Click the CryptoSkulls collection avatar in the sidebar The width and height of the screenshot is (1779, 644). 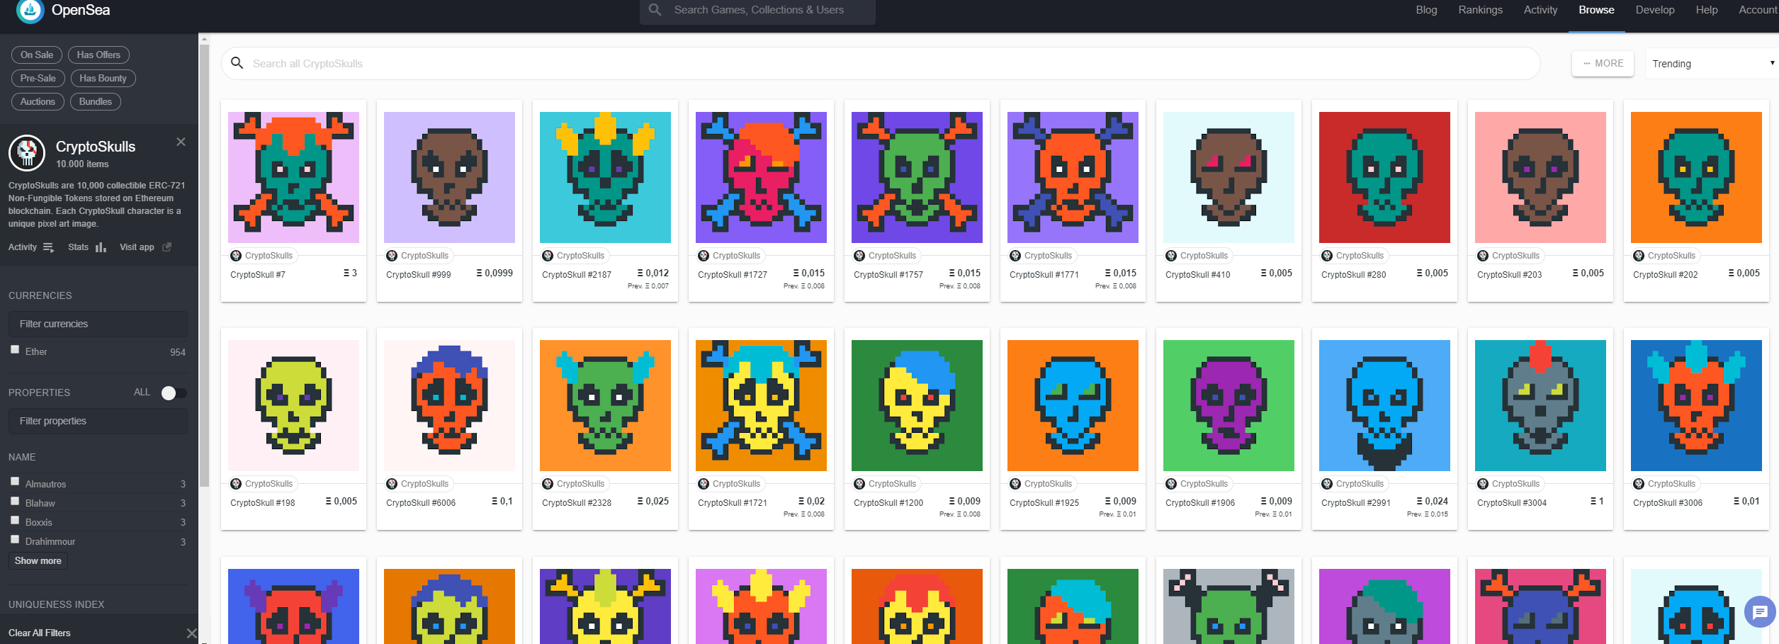[x=27, y=153]
